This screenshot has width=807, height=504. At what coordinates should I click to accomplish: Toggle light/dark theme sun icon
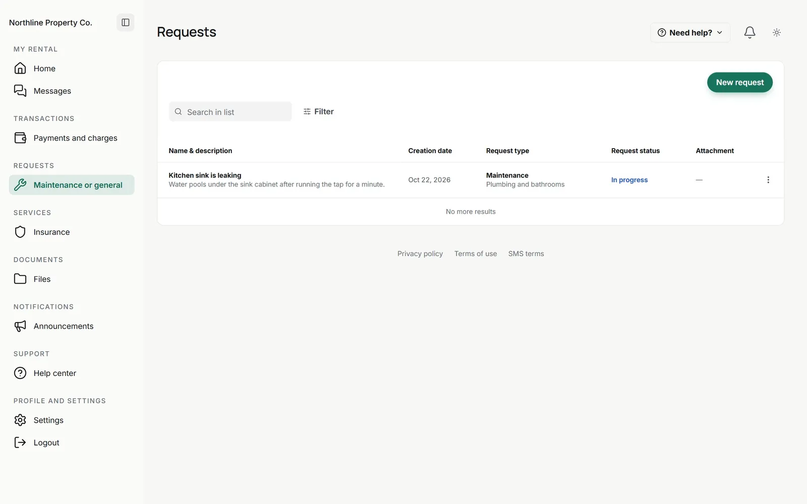click(x=777, y=33)
